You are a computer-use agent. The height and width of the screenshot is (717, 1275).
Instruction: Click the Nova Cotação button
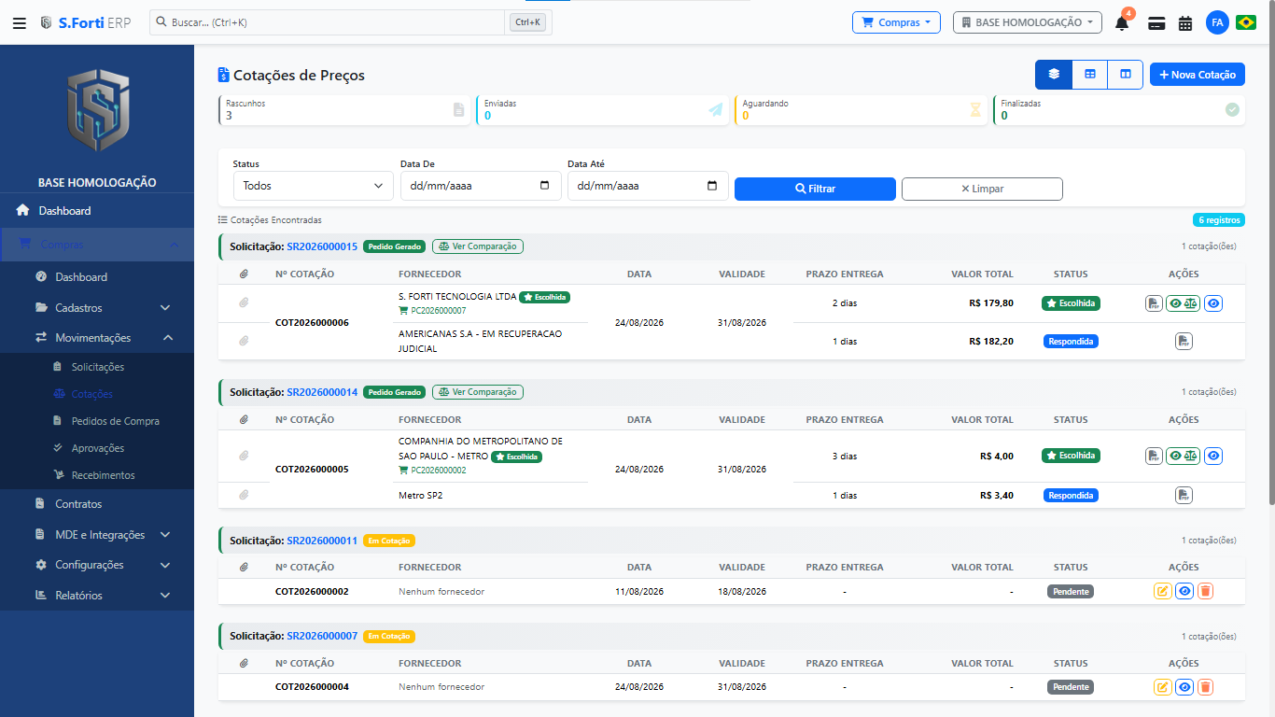1197,75
